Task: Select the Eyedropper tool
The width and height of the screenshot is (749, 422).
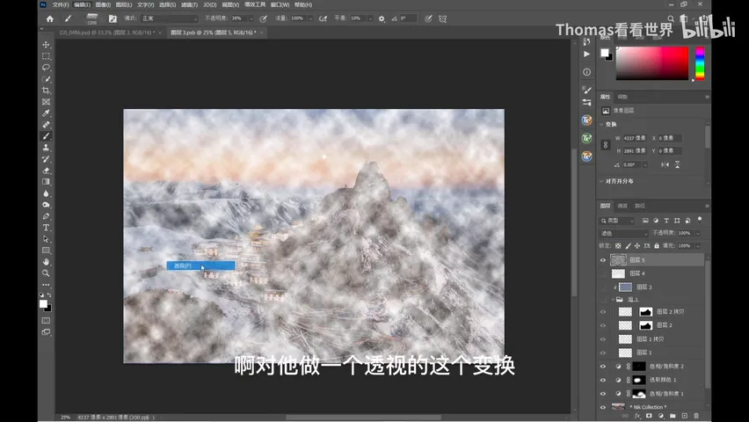Action: (x=46, y=113)
